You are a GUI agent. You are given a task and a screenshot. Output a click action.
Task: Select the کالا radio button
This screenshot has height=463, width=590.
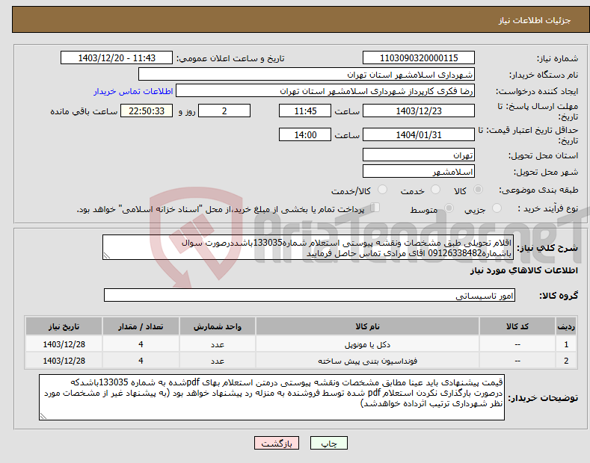(478, 190)
